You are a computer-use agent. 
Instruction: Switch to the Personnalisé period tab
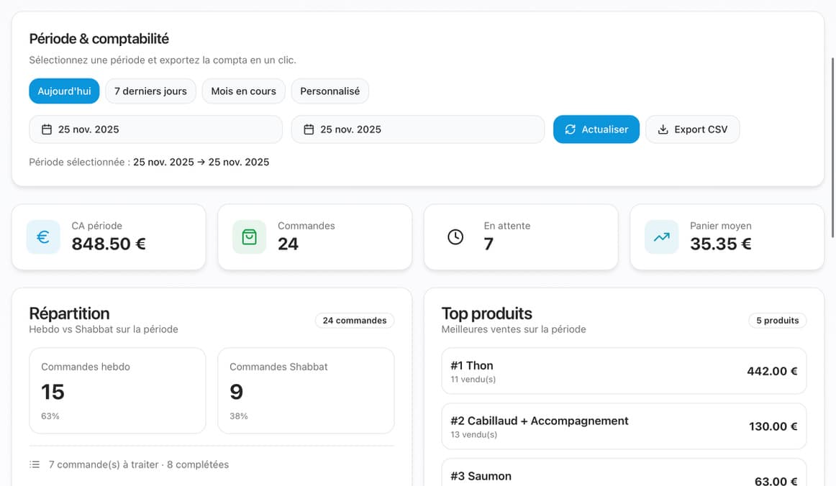click(330, 91)
